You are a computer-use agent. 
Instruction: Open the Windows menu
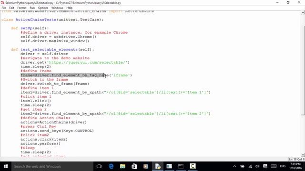(57, 8)
